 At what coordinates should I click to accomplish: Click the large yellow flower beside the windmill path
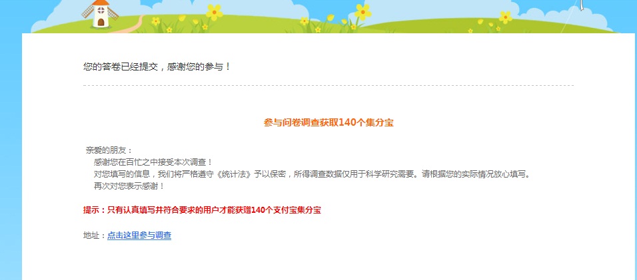pos(214,13)
